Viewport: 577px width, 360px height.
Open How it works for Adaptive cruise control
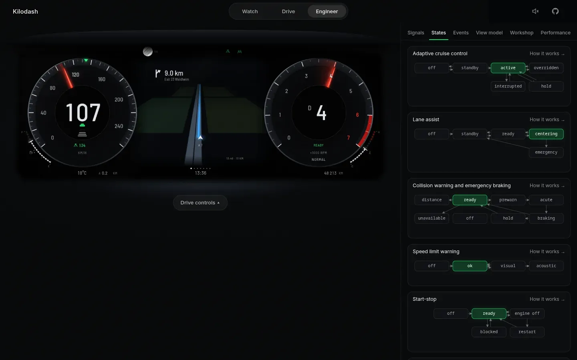pos(547,54)
